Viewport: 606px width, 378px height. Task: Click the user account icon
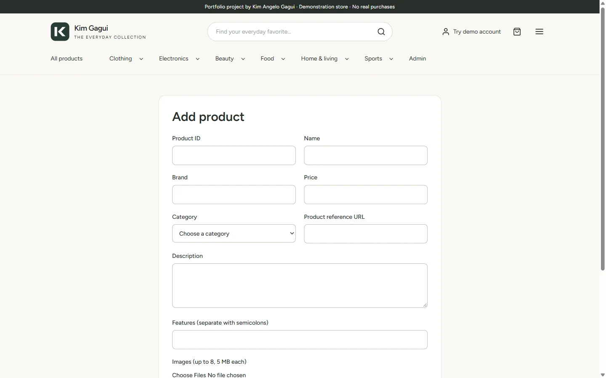(x=446, y=31)
